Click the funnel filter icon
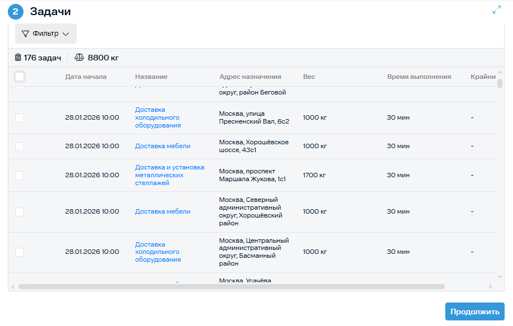Screen dimensions: 513x326 coord(25,34)
